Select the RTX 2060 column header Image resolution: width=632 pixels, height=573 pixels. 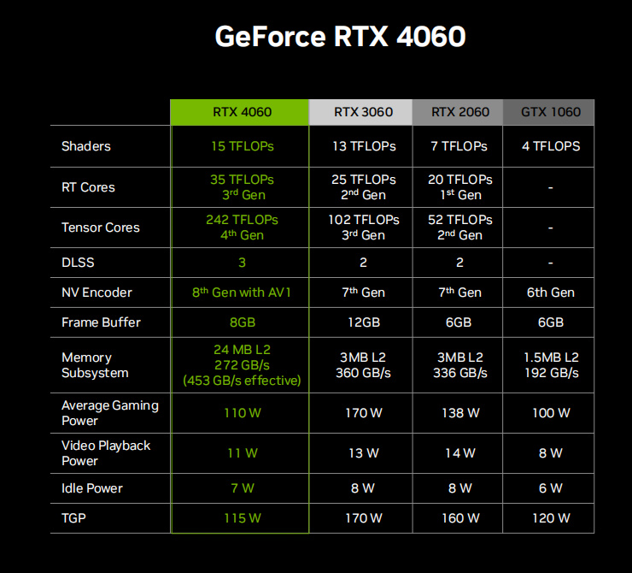tap(458, 112)
